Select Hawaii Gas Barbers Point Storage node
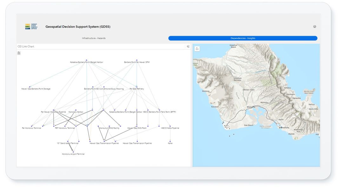Viewport: 339px width, 190px height. tap(30, 86)
